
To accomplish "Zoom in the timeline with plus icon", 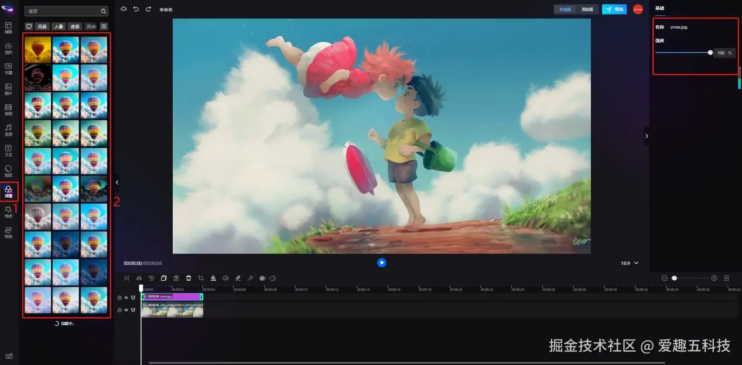I will coord(714,278).
